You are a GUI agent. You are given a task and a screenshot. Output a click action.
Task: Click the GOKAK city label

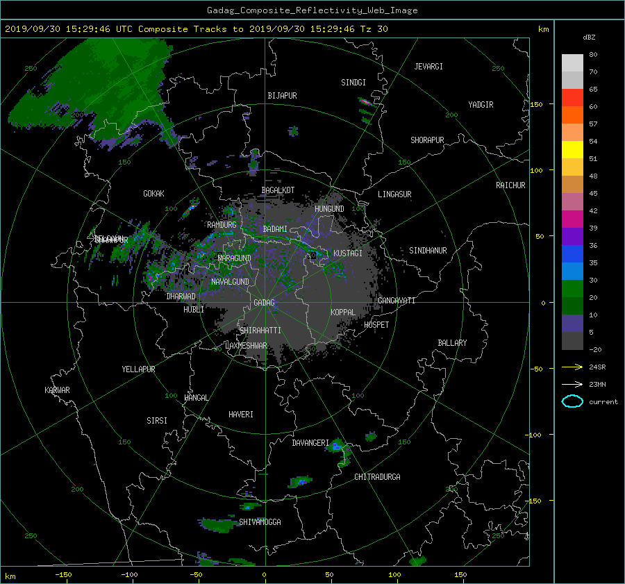[x=153, y=194]
